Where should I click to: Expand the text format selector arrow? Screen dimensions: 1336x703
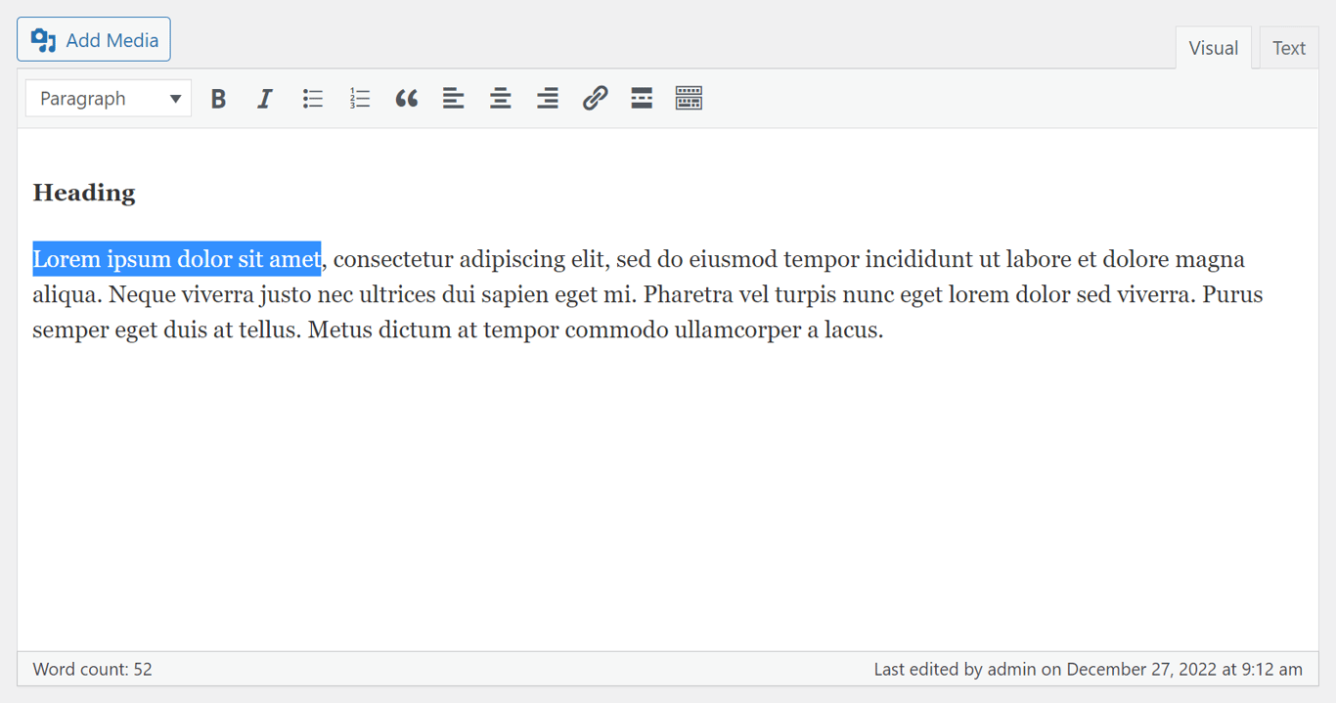point(175,98)
